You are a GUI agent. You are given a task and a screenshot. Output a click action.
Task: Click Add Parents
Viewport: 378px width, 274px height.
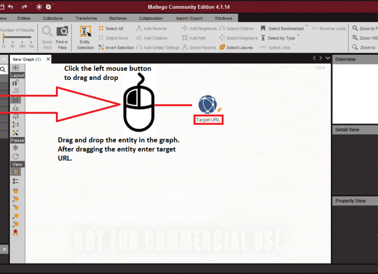[151, 28]
